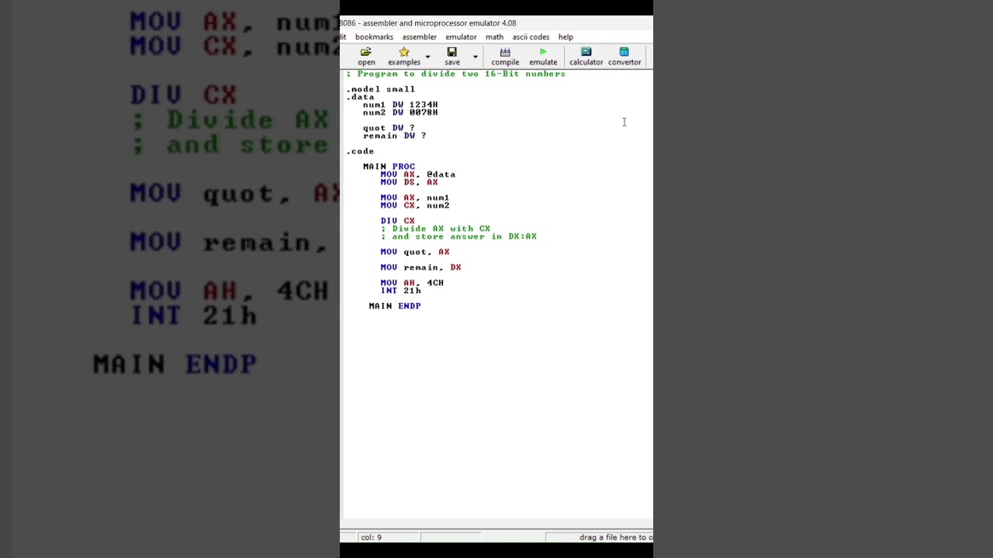Screen dimensions: 993x558
Task: Click the '.model small' directive
Action: pyautogui.click(x=380, y=89)
